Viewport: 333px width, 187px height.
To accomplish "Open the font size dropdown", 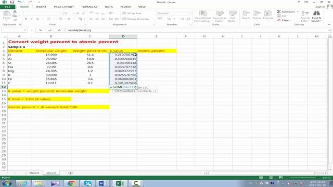I will click(73, 14).
